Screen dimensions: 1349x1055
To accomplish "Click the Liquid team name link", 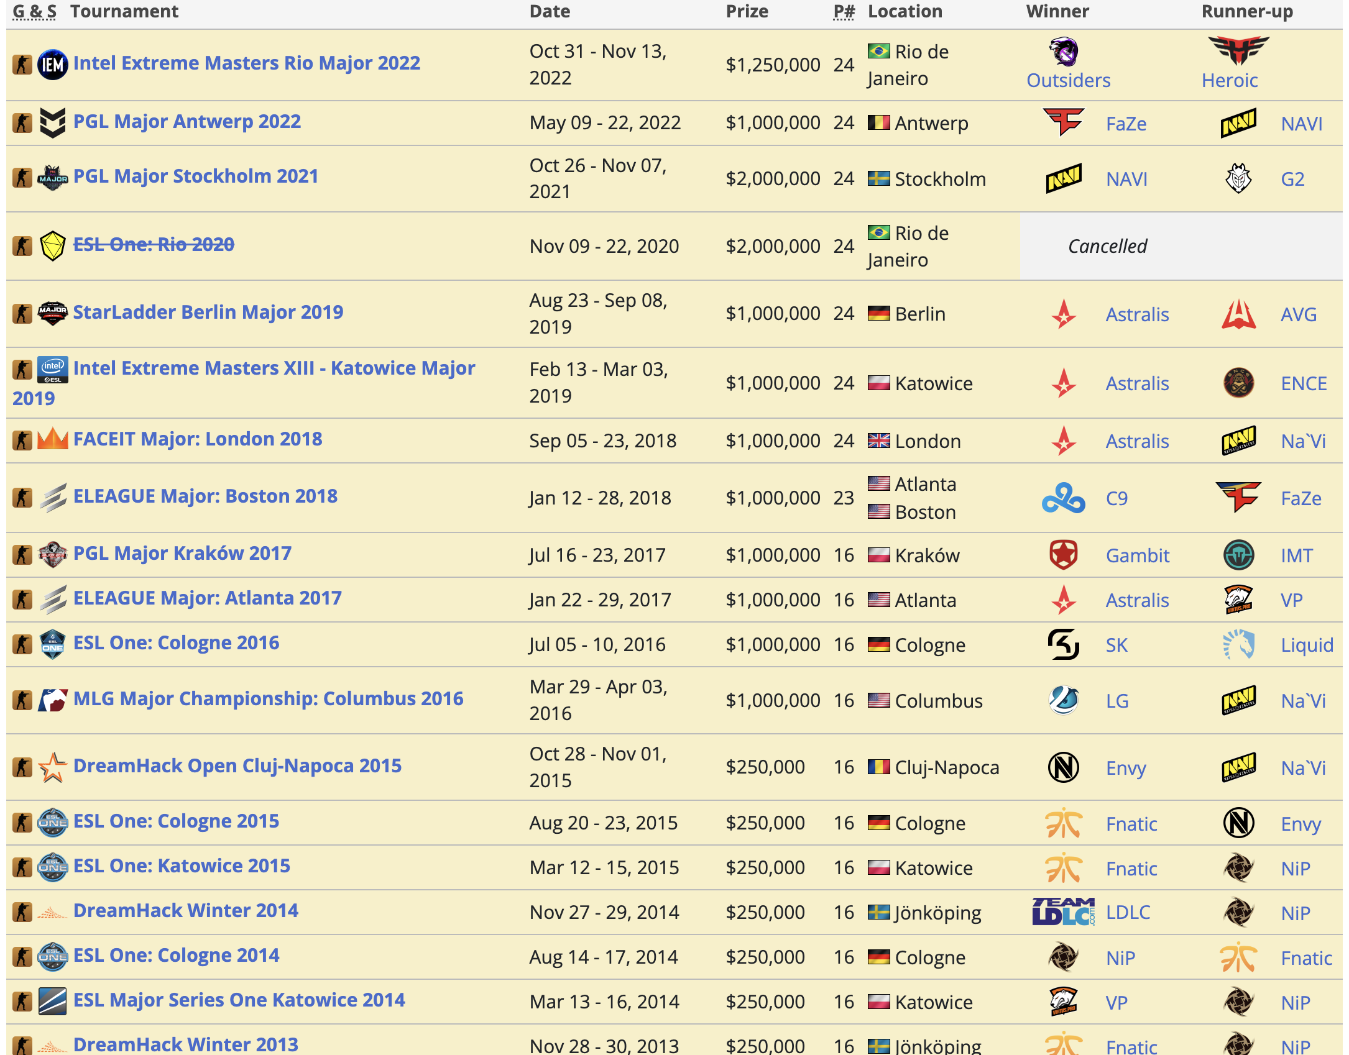I will coord(1307,645).
